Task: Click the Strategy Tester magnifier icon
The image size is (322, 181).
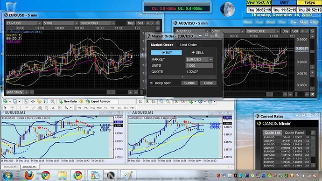Action: click(53, 101)
